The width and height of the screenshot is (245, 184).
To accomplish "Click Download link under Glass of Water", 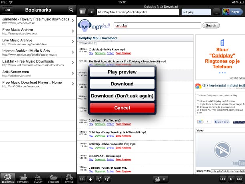I will [x=100, y=171].
